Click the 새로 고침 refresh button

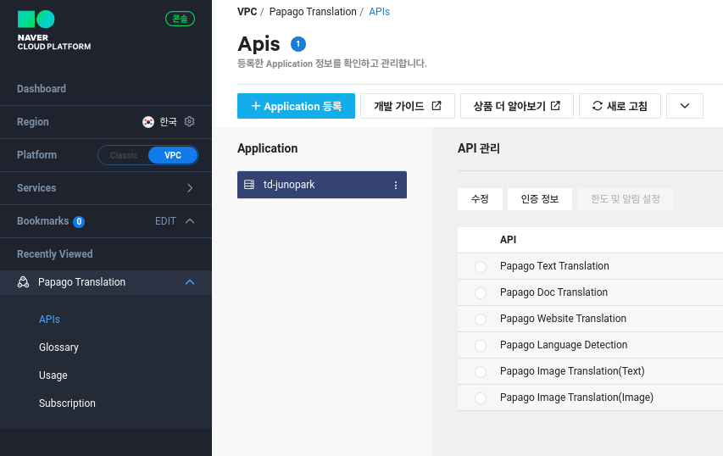[x=620, y=106]
